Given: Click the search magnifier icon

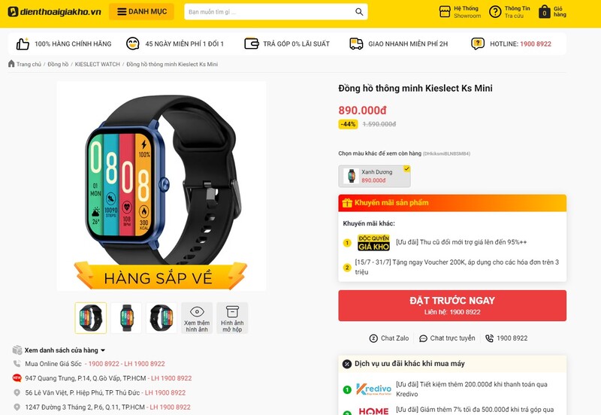Looking at the screenshot, I should point(359,12).
